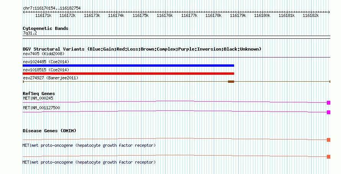Click the 116173k ruler label
341x174 pixels.
click(92, 15)
